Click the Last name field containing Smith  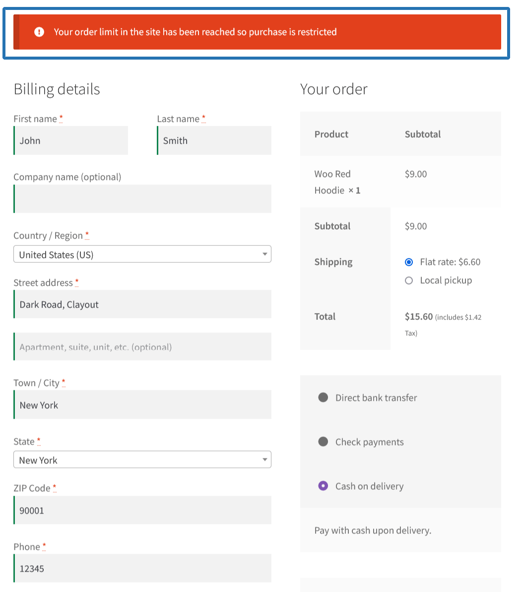(x=214, y=141)
